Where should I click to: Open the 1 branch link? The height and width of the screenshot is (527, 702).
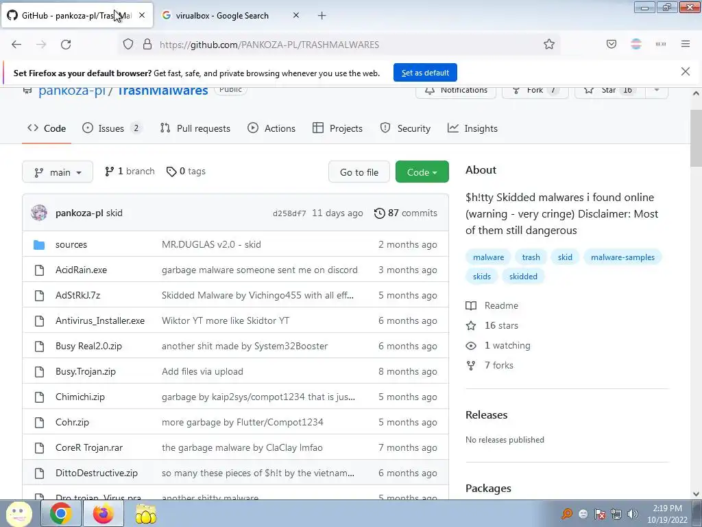130,171
